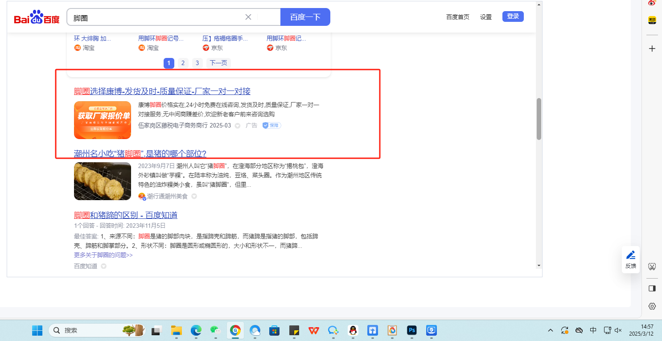Go to page 2 of product results
The height and width of the screenshot is (341, 662).
(x=183, y=63)
